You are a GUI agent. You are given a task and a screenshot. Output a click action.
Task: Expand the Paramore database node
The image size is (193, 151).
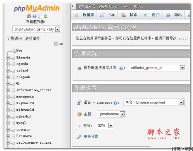pyautogui.click(x=8, y=136)
